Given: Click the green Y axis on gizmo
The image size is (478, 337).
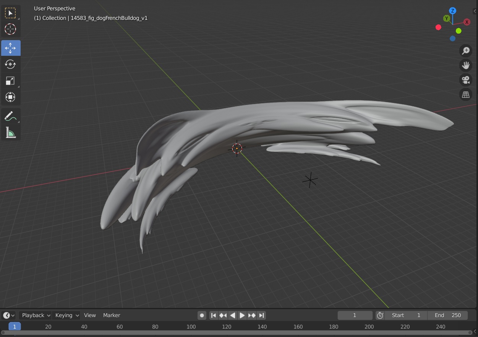Looking at the screenshot, I should [446, 18].
